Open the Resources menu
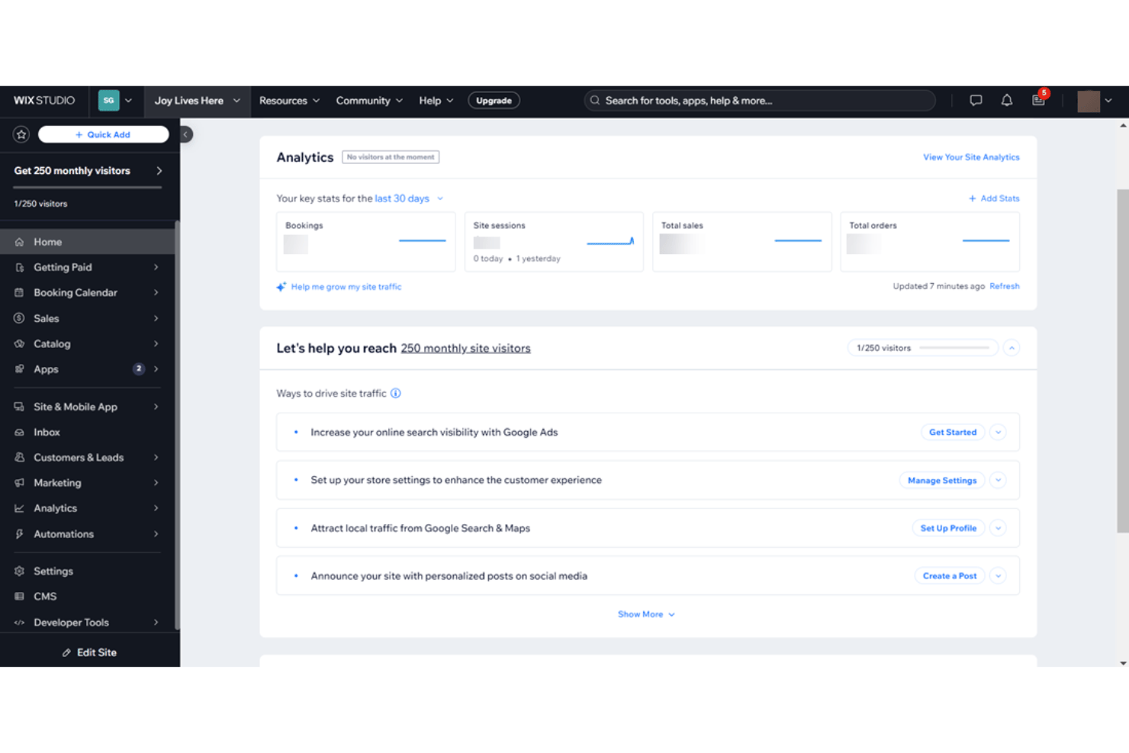The height and width of the screenshot is (753, 1129). click(x=289, y=101)
